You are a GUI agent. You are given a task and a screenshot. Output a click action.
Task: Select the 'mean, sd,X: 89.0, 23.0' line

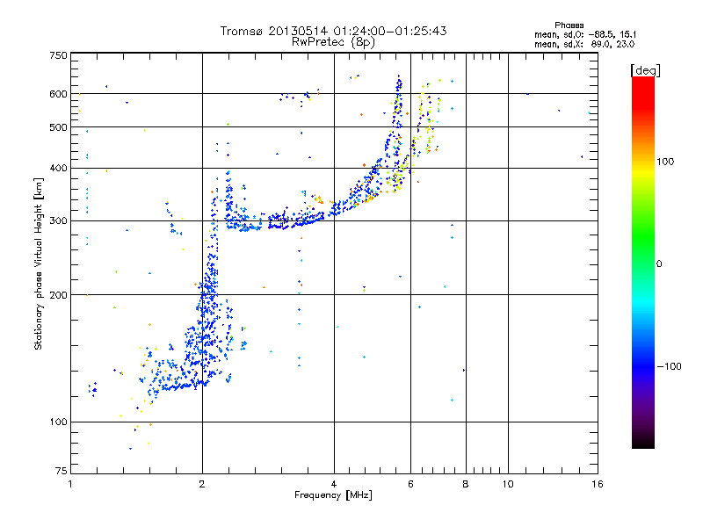click(x=584, y=44)
